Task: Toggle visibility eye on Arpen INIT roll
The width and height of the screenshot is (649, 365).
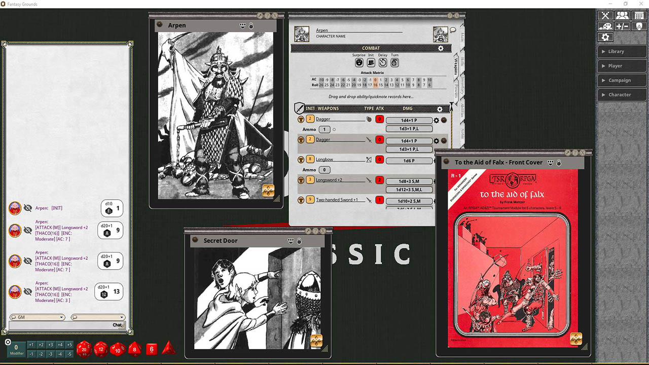Action: click(x=28, y=208)
